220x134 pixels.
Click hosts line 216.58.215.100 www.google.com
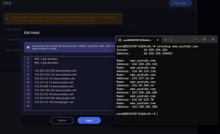tap(54, 102)
